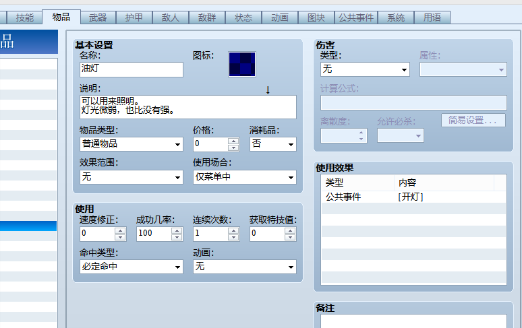Open the 系统 tab

click(396, 18)
